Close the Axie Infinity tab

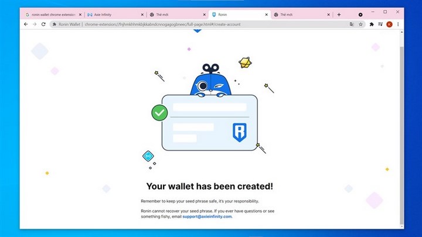(142, 15)
